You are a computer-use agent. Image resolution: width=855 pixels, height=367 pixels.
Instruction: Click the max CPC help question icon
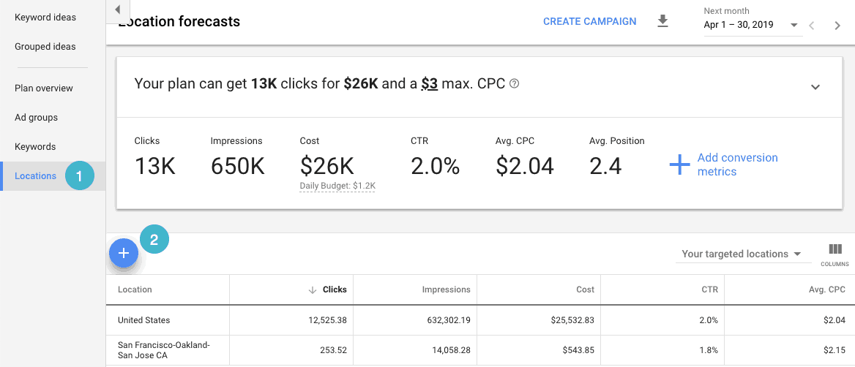click(x=514, y=84)
